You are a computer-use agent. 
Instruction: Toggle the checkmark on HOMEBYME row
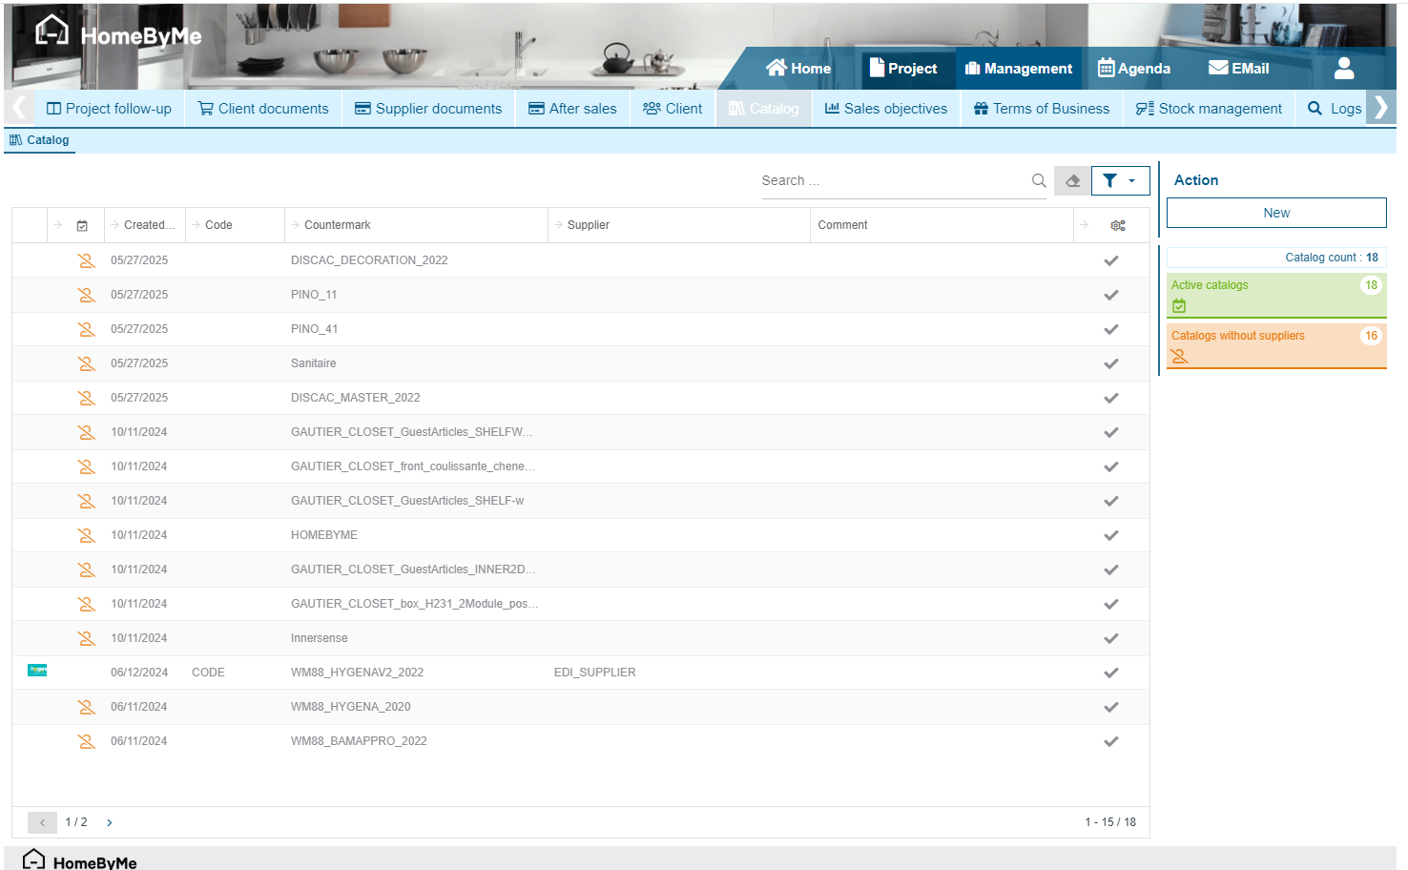1111,535
